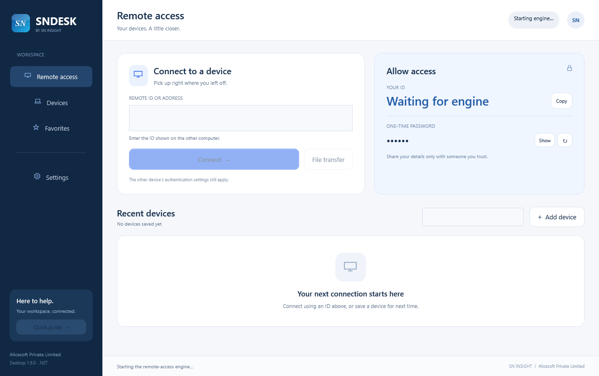Click the lock icon in Allow access
Screen dimensions: 599x376
(570, 68)
